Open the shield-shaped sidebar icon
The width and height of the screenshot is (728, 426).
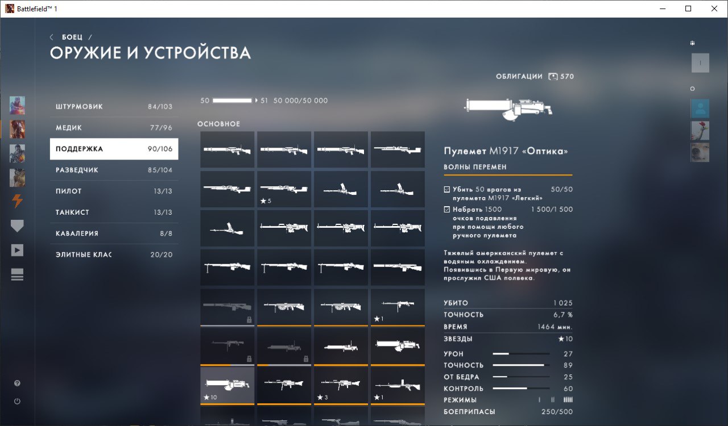(17, 226)
